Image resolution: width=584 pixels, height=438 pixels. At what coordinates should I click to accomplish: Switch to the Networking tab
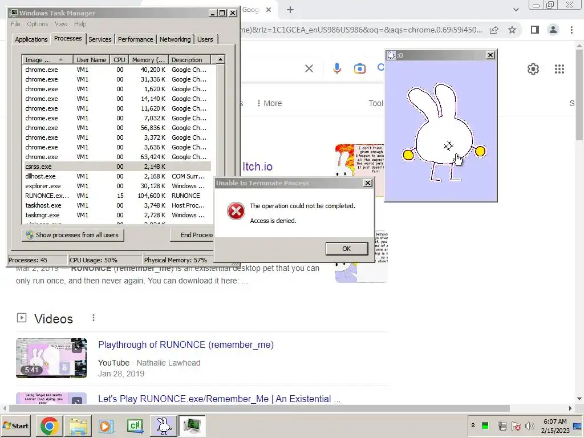click(175, 39)
